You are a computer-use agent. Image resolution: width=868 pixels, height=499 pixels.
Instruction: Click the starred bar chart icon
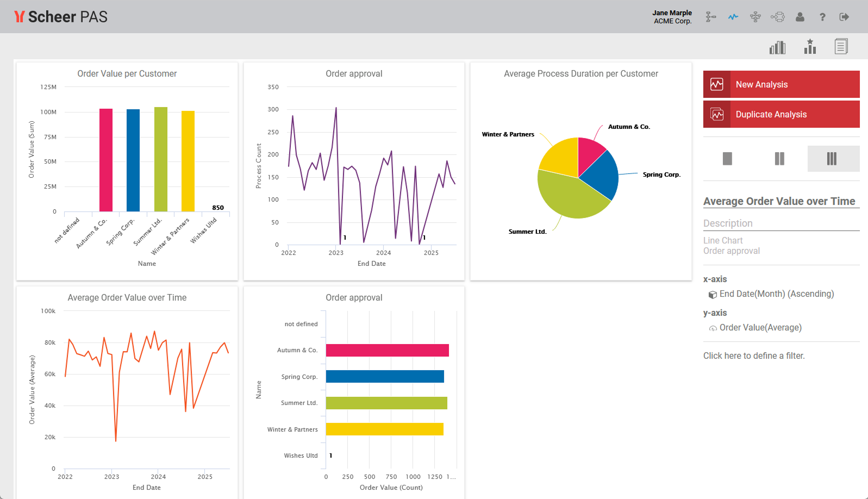point(810,47)
